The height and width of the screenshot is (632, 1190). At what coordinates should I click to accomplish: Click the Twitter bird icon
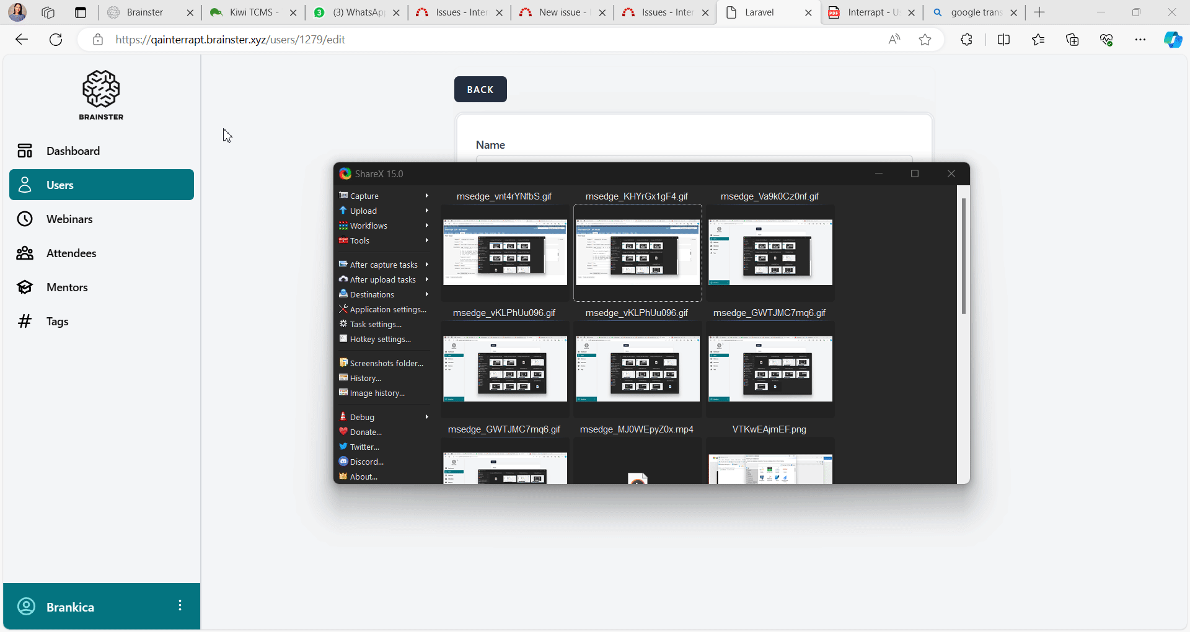pyautogui.click(x=343, y=447)
